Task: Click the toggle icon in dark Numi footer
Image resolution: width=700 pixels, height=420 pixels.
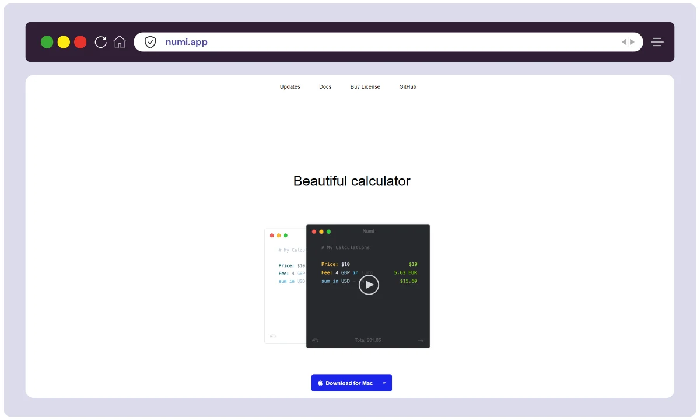Action: click(316, 341)
